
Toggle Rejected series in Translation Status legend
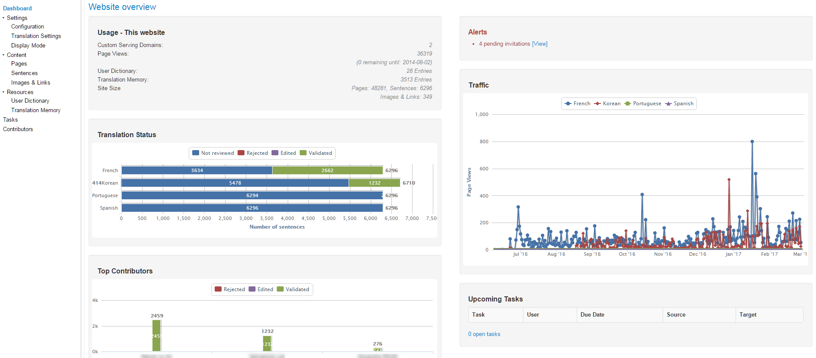(253, 153)
